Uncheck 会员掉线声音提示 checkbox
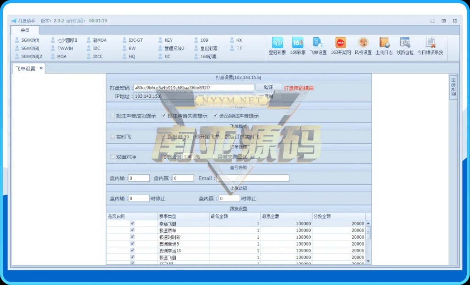The image size is (470, 285). (x=215, y=116)
